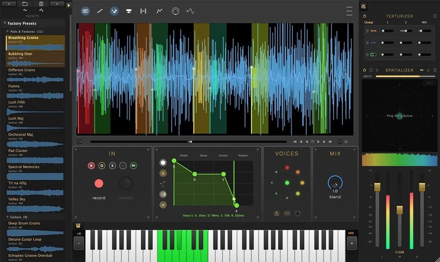Viewport: 440px width, 262px height.
Task: Open the green folder input button
Action: (x=133, y=166)
